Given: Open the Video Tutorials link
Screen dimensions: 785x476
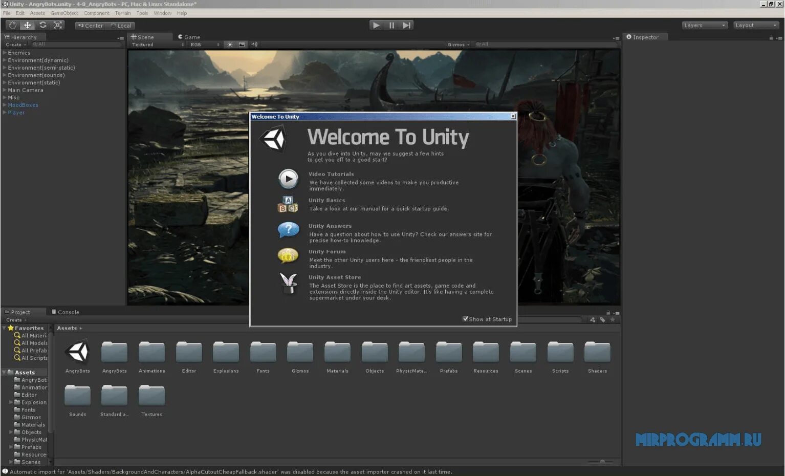Looking at the screenshot, I should click(331, 174).
